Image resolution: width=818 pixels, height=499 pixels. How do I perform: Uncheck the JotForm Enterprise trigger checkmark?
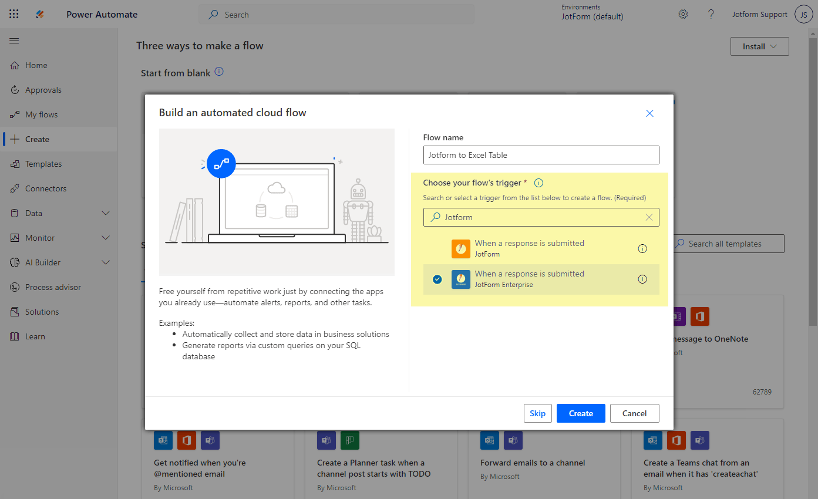tap(437, 279)
